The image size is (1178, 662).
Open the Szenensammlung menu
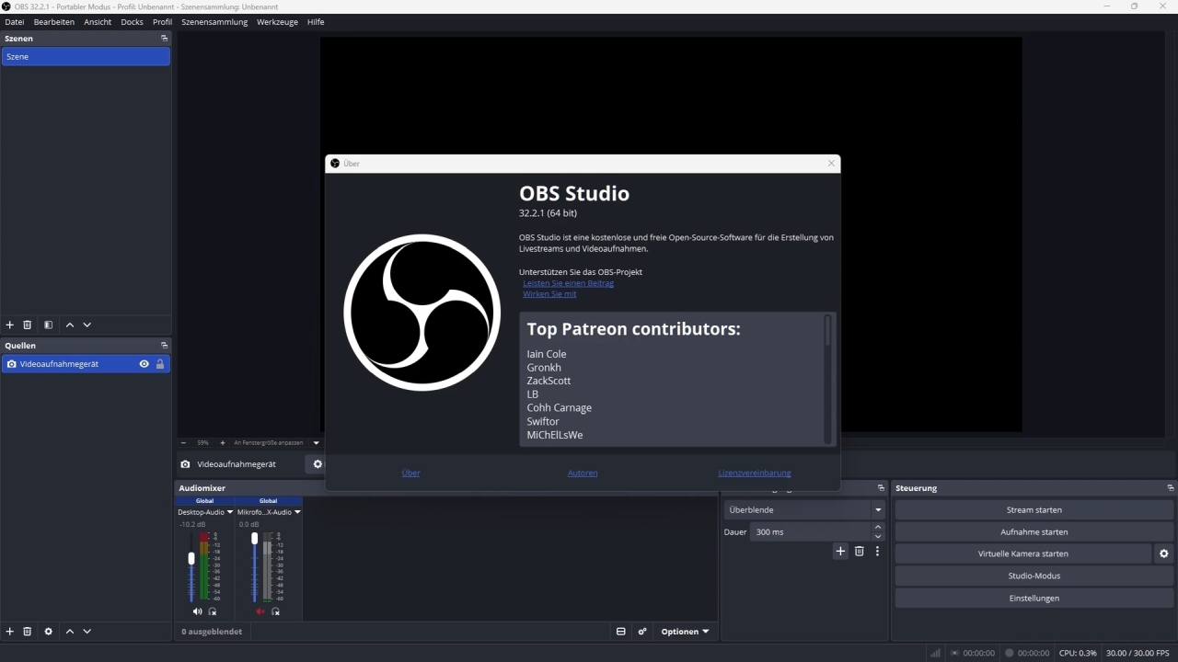click(214, 22)
